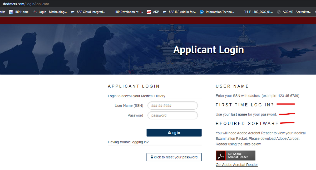Open the SAP Cloud Integration bookmark
Screen dimensions: 316x170
88,12
